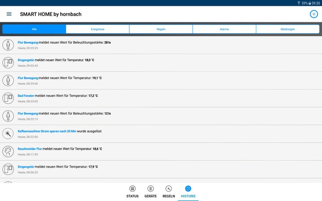
Task: Click door icon for Eingangstür 18,0 °C
Action: pyautogui.click(x=8, y=63)
